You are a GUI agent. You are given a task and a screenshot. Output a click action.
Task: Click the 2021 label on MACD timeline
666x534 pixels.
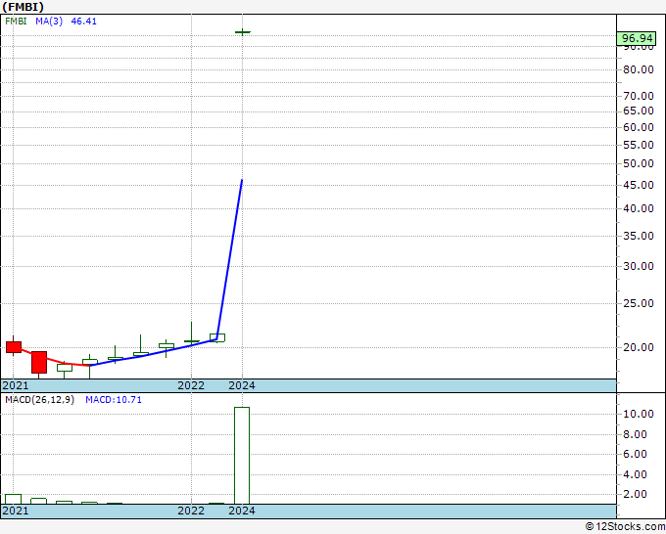tap(16, 511)
